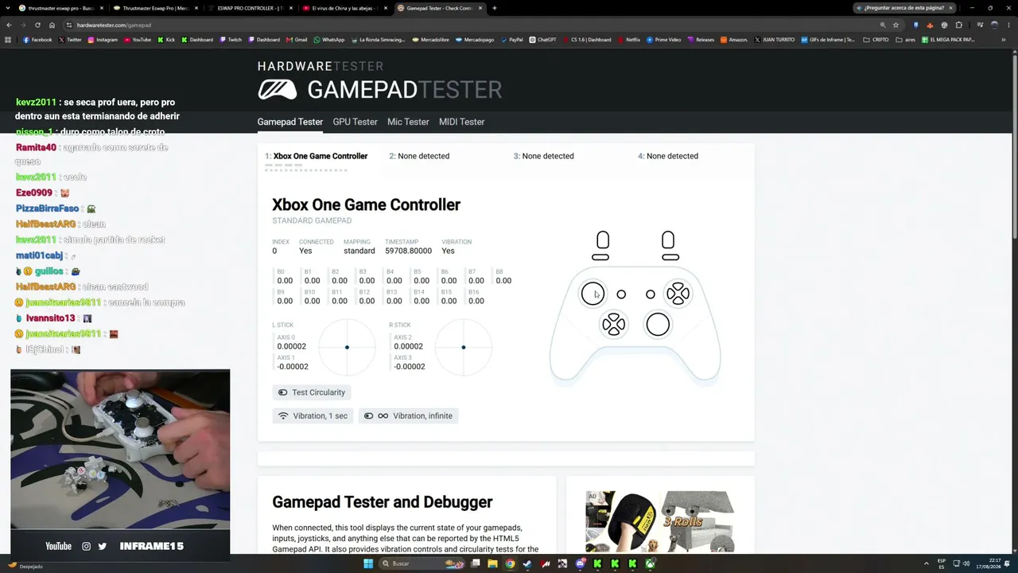1018x573 pixels.
Task: Open the Prime Video bookmark
Action: click(664, 40)
